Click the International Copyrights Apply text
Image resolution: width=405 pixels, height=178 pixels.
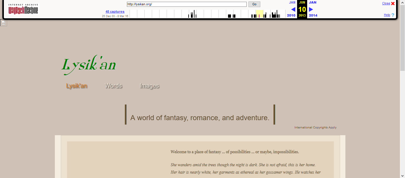[x=315, y=128]
